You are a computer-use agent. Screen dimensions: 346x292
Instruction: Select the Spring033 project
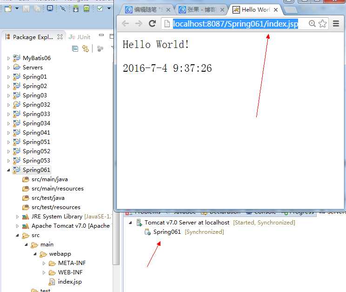tap(36, 114)
